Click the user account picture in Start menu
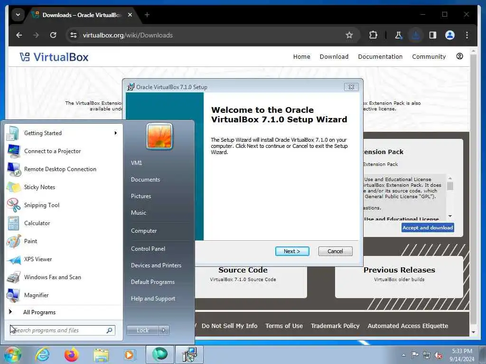The height and width of the screenshot is (364, 486). pos(159,136)
